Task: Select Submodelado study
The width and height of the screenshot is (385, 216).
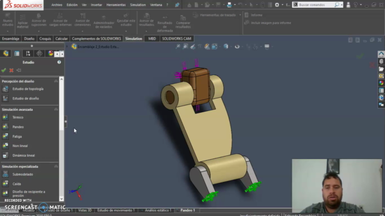Action: point(23,175)
